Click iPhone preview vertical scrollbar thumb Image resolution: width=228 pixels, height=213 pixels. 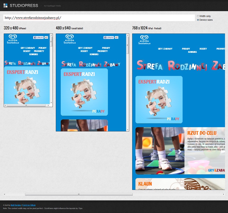click(x=51, y=42)
